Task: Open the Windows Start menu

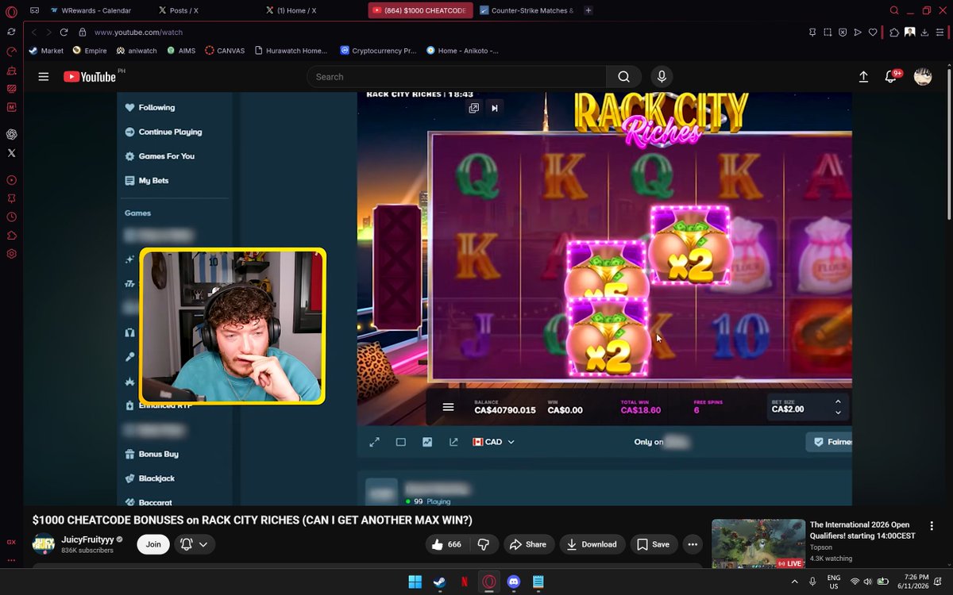Action: [x=415, y=582]
